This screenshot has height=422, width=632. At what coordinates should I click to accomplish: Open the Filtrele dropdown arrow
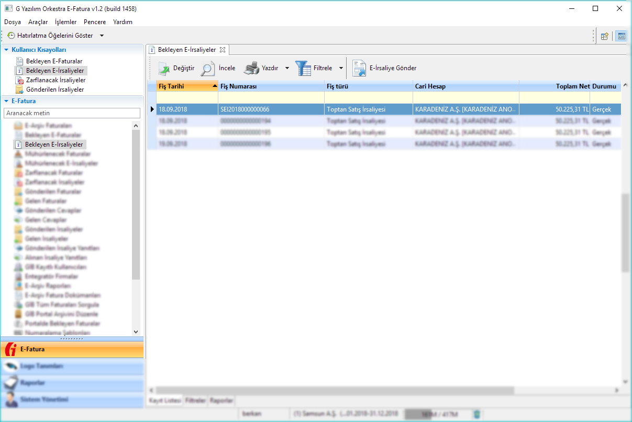[341, 69]
